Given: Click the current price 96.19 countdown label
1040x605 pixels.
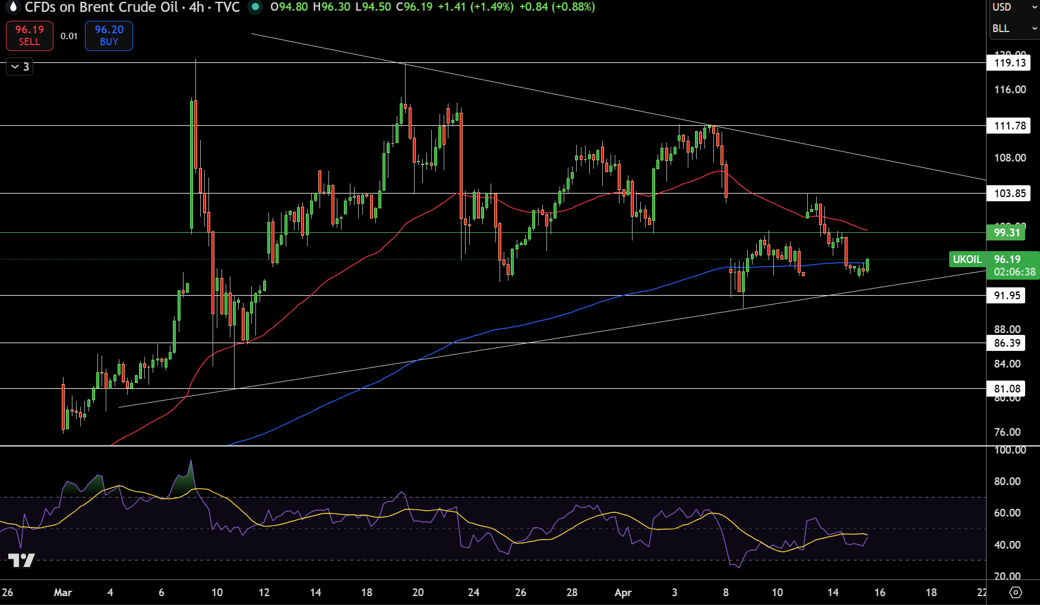Looking at the screenshot, I should [1013, 265].
